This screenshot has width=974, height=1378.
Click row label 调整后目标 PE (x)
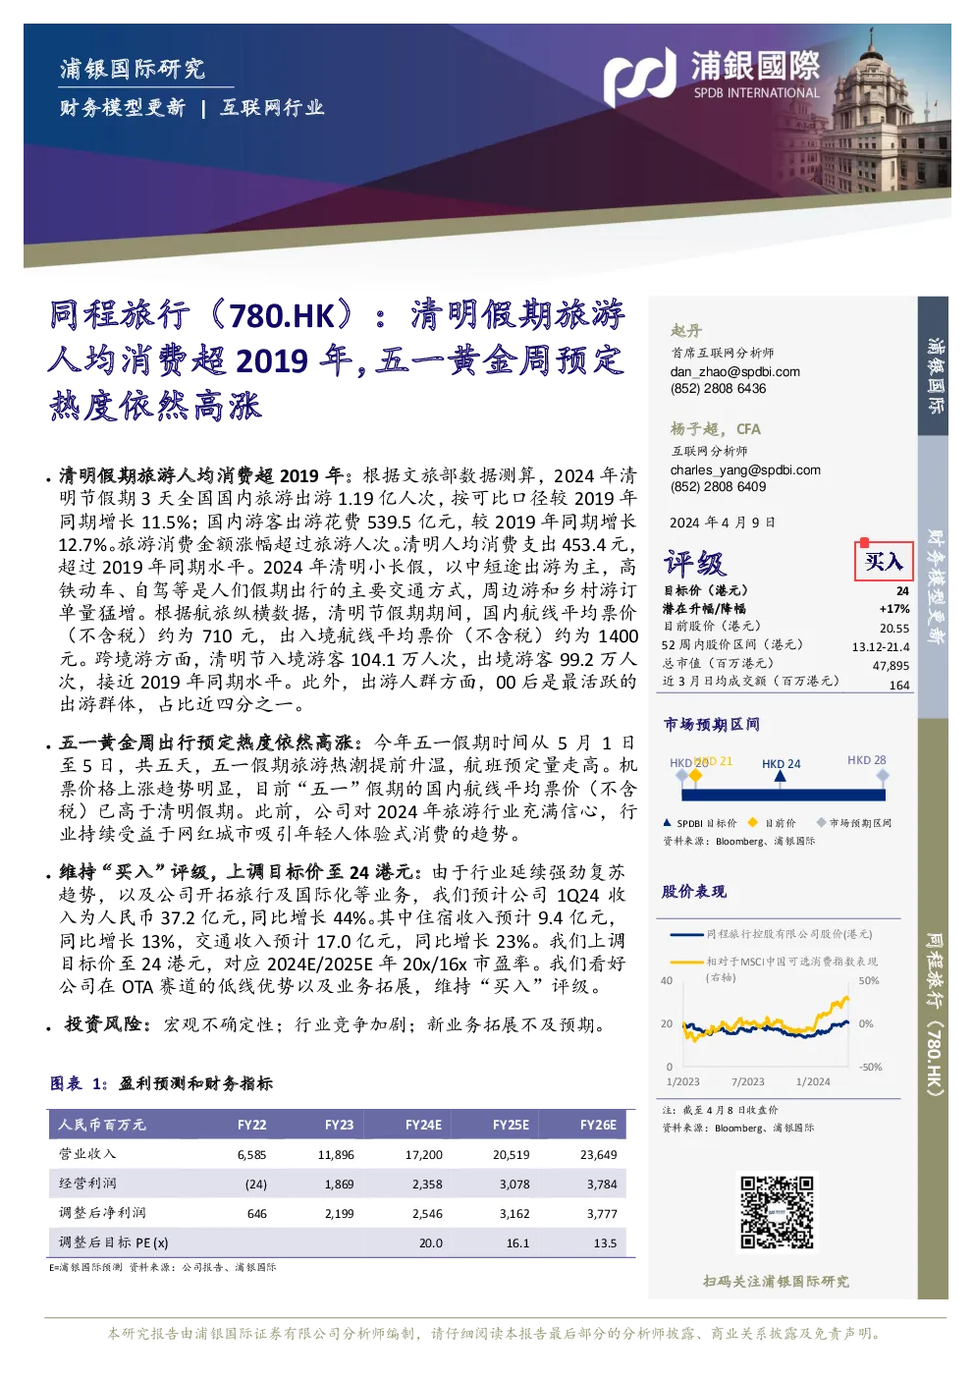point(114,1242)
